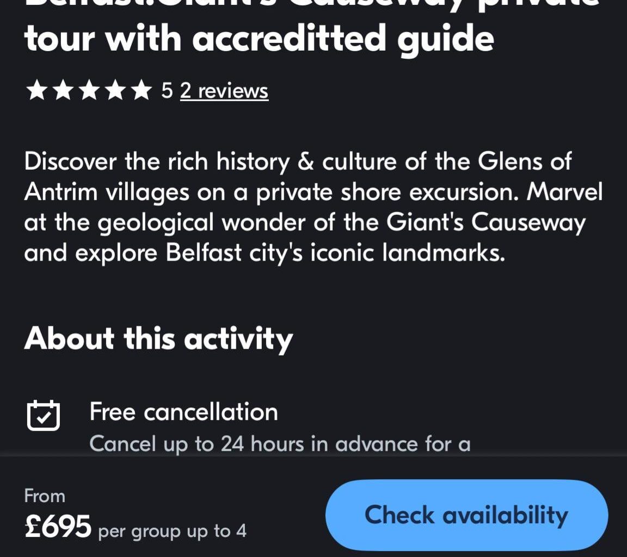The width and height of the screenshot is (627, 557).
Task: Open the 2 reviews link
Action: click(224, 91)
